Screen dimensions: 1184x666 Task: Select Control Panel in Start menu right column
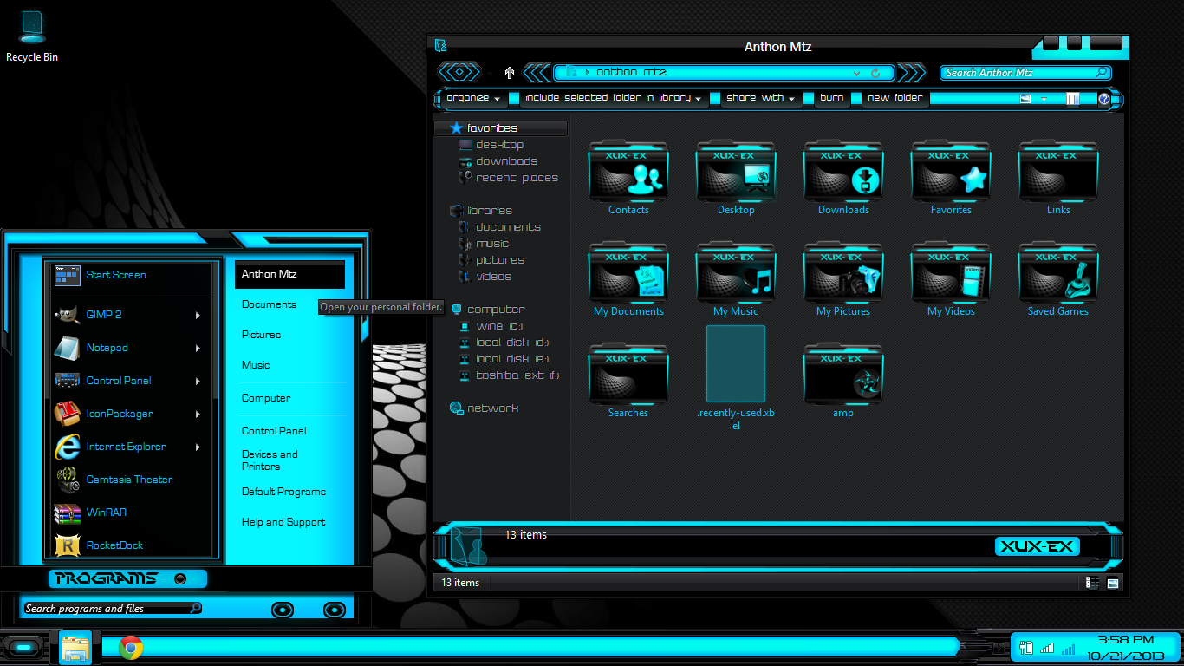click(274, 431)
